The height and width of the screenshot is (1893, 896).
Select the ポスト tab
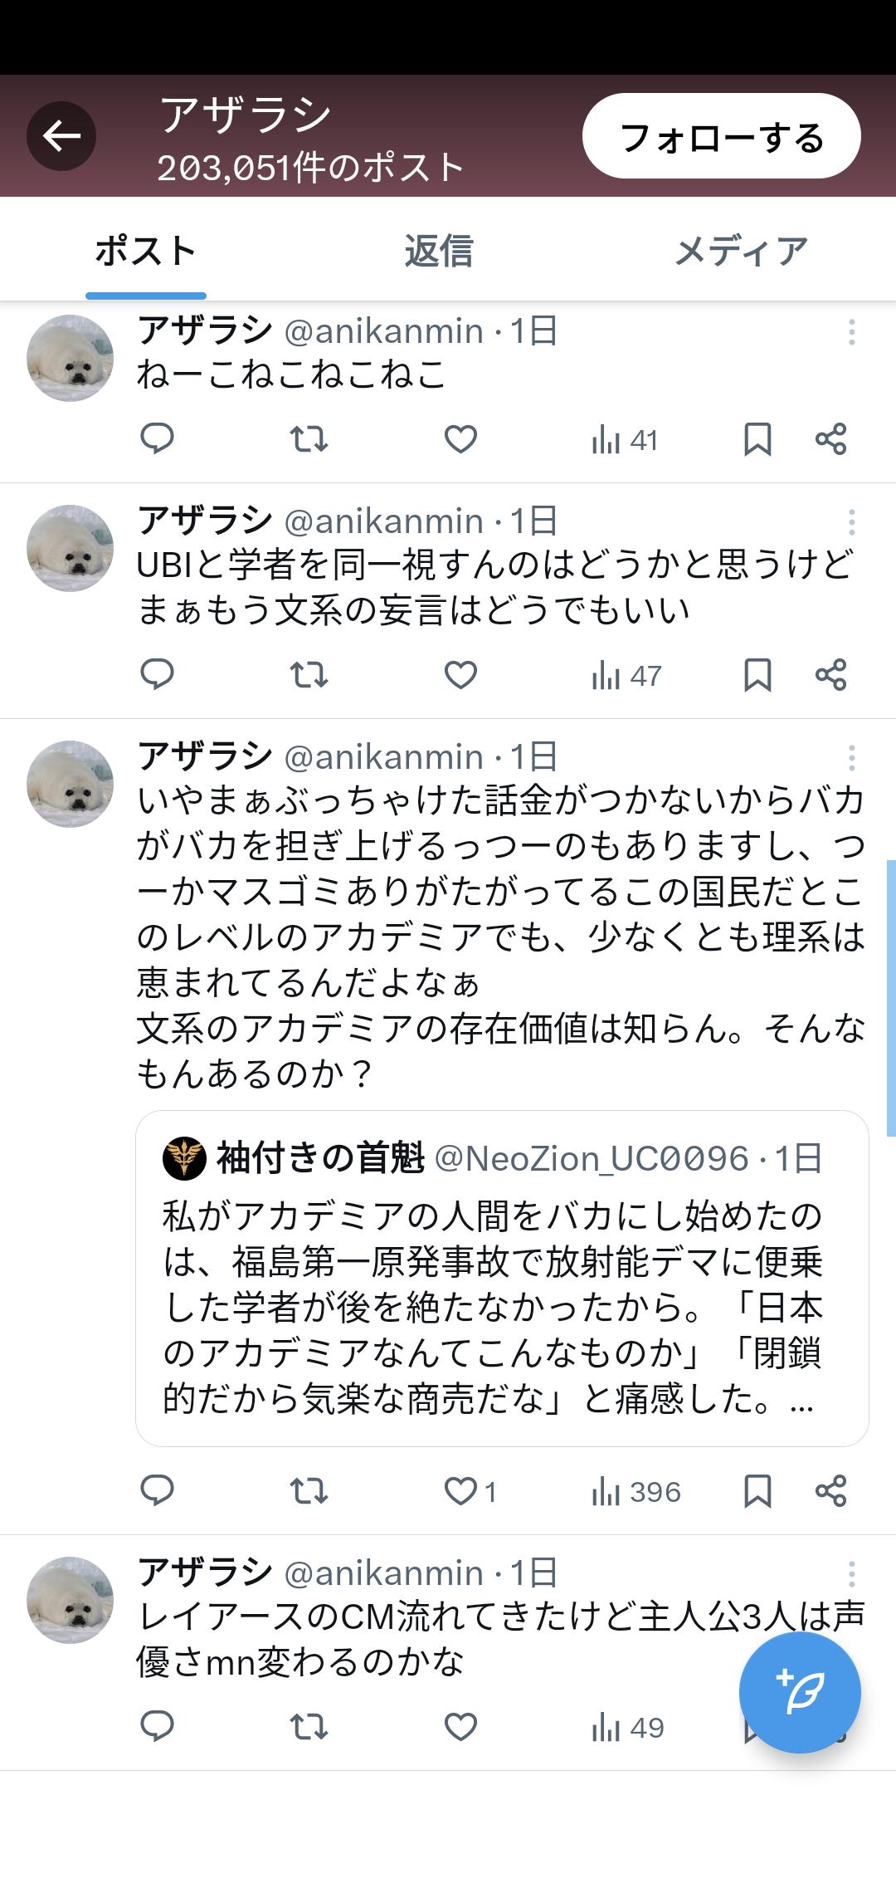coord(146,251)
